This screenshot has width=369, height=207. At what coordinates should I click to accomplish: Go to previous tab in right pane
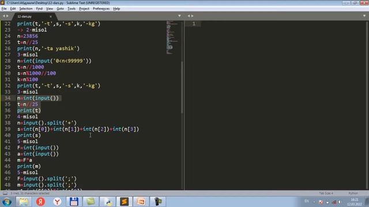pos(189,16)
